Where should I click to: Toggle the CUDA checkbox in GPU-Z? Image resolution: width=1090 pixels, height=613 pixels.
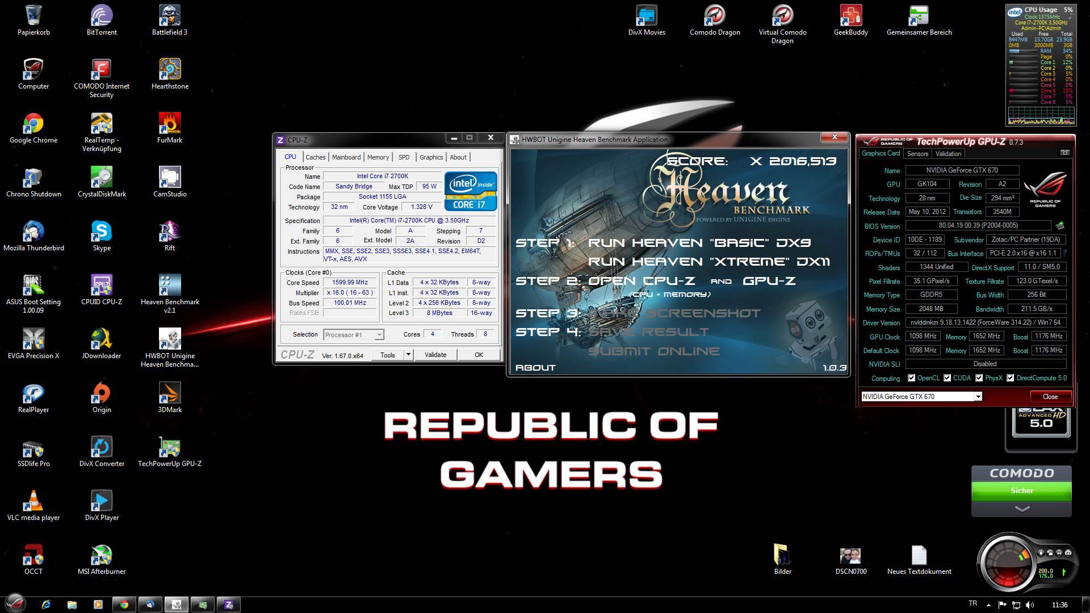[x=948, y=378]
